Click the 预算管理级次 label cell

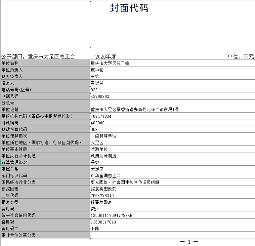click(x=45, y=162)
